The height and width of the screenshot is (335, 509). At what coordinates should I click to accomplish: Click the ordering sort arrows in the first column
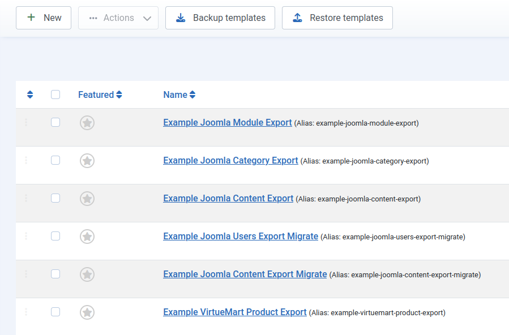[30, 95]
